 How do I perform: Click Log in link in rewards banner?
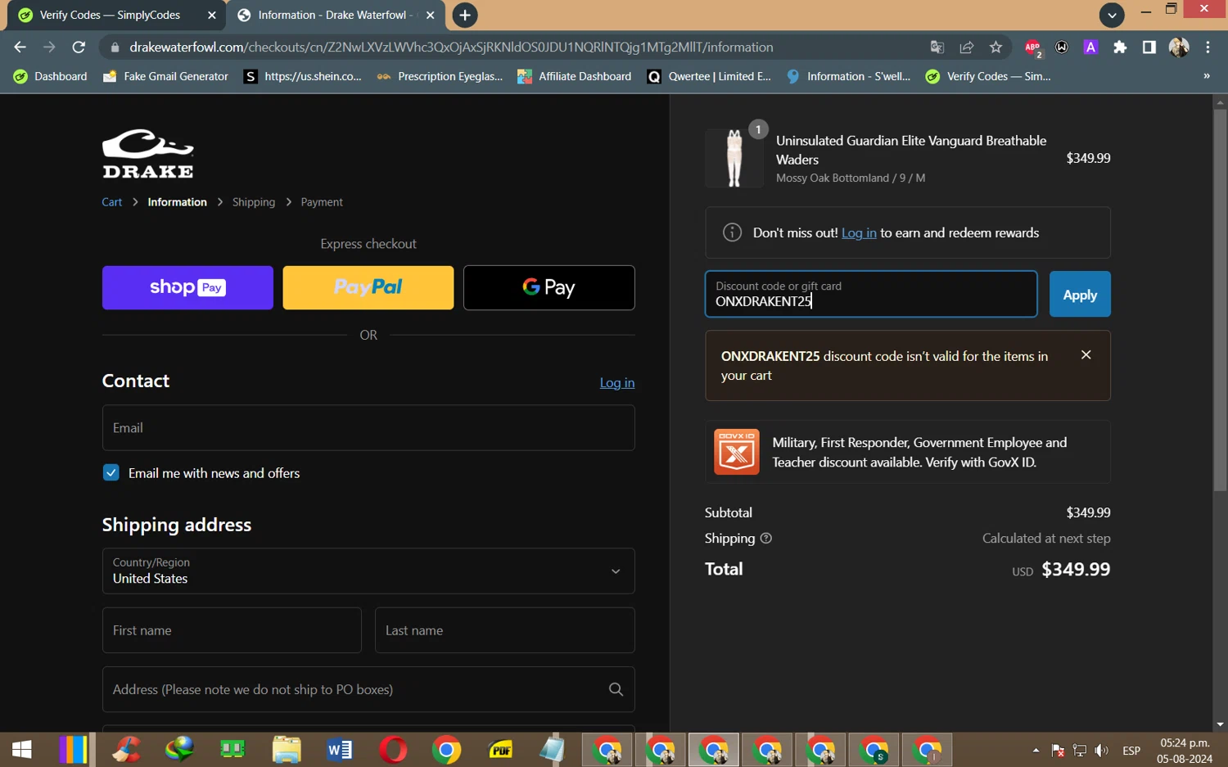(859, 232)
